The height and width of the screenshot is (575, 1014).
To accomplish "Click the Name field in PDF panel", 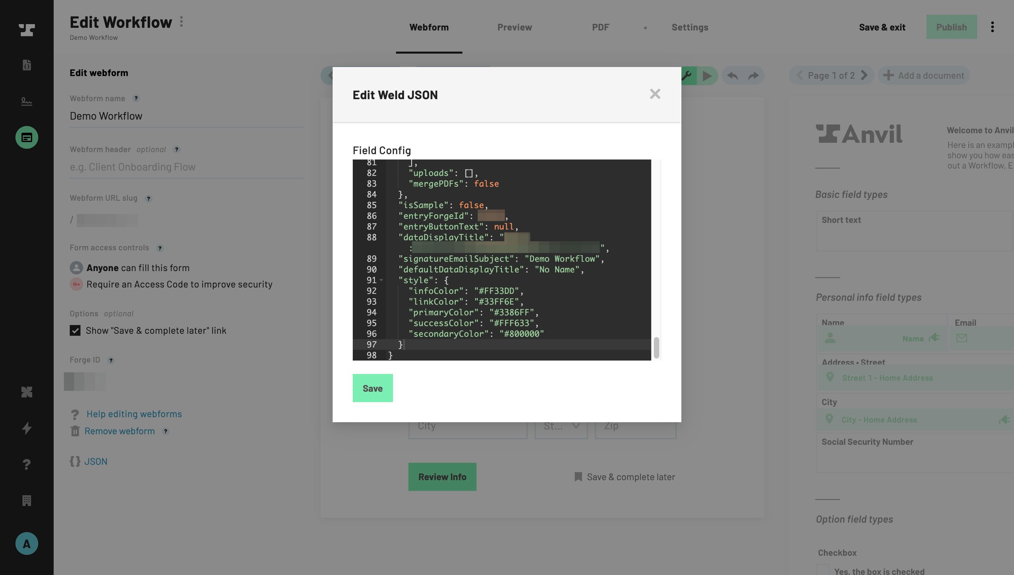I will coord(882,338).
